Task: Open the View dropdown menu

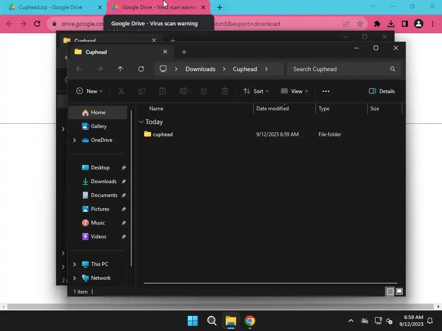Action: (x=294, y=91)
